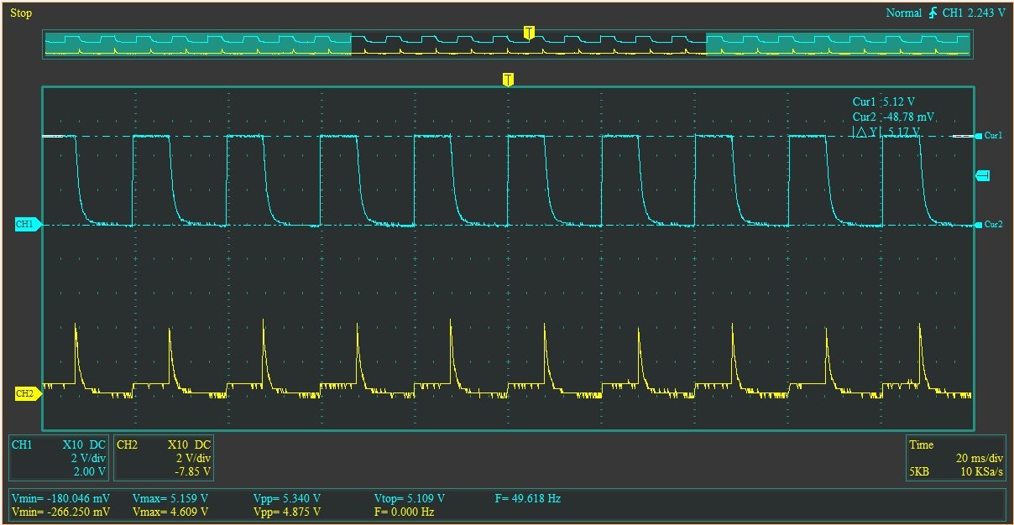Click the CH2 ground level marker
The height and width of the screenshot is (525, 1014).
click(x=27, y=393)
